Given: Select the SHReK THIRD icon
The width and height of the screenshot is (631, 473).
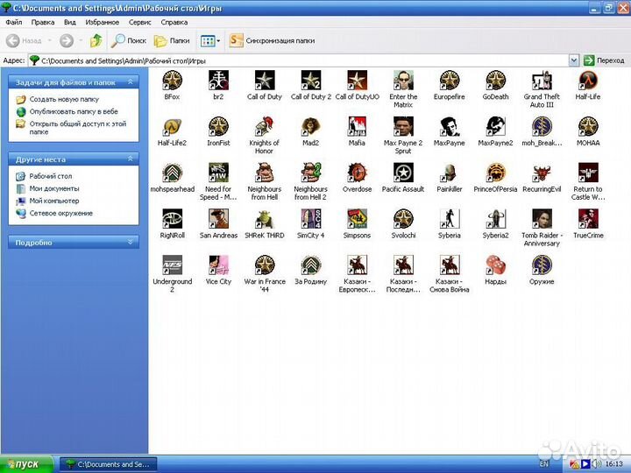Looking at the screenshot, I should click(265, 219).
